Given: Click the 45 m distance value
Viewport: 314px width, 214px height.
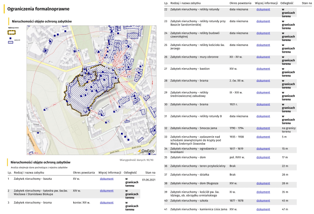Looking at the screenshot, I should 285,201.
